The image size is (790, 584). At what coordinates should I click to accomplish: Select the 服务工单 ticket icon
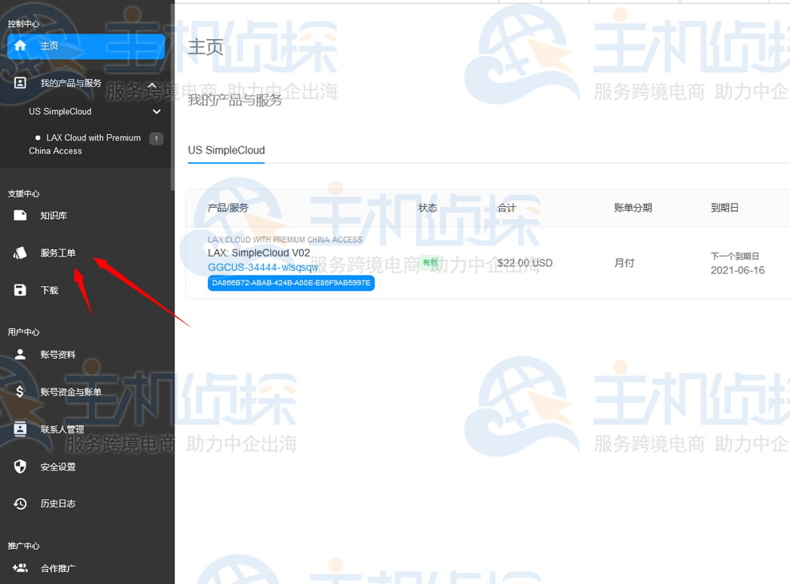tap(19, 254)
